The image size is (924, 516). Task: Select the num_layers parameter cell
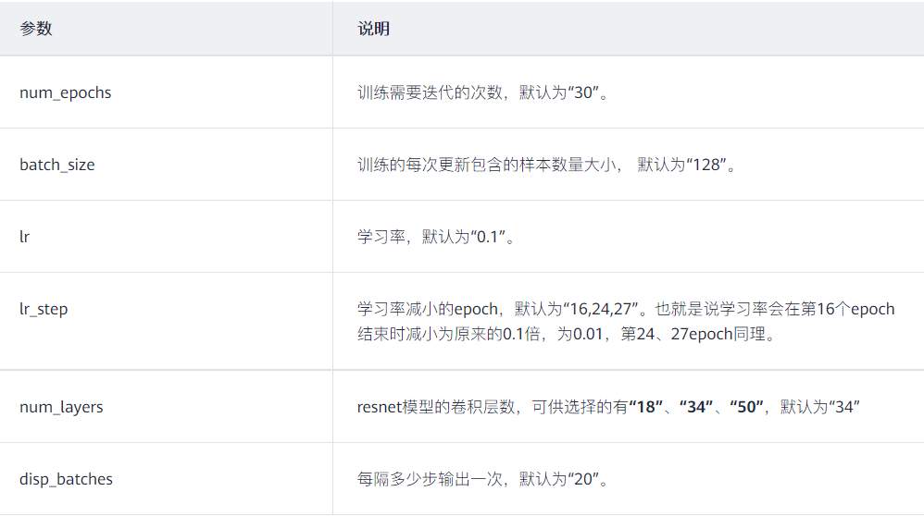coord(61,407)
